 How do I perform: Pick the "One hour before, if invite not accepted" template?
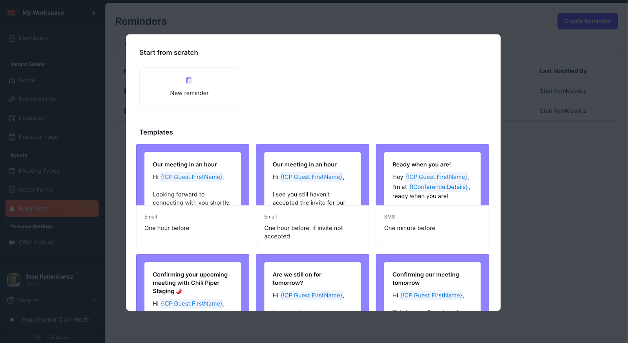312,195
